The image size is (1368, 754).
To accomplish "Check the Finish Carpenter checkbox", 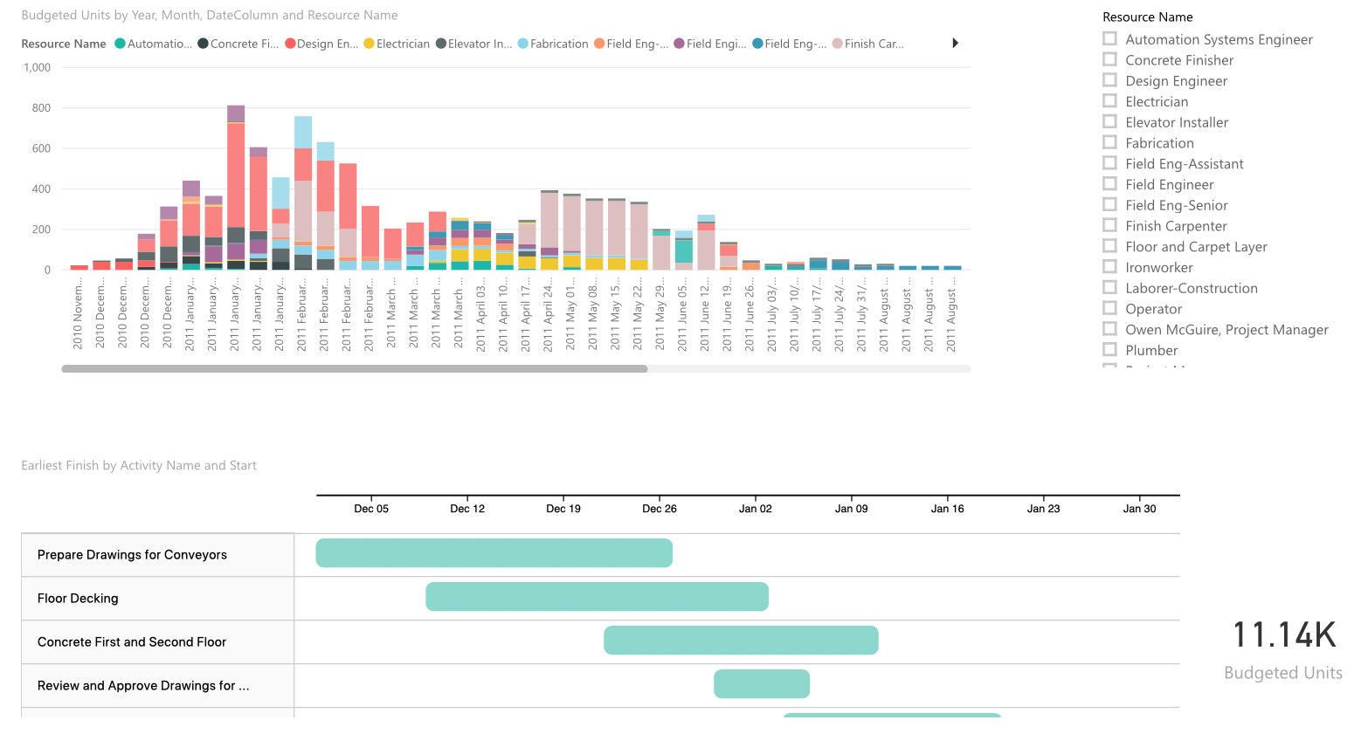I will click(x=1109, y=225).
